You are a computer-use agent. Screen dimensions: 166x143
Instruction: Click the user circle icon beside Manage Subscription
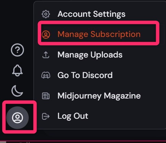tap(46, 35)
